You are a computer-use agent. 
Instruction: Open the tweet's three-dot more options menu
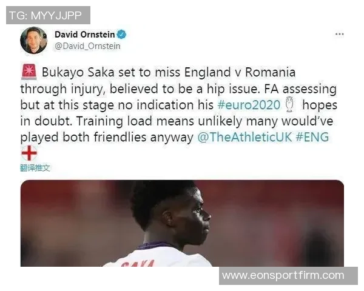[x=339, y=35]
